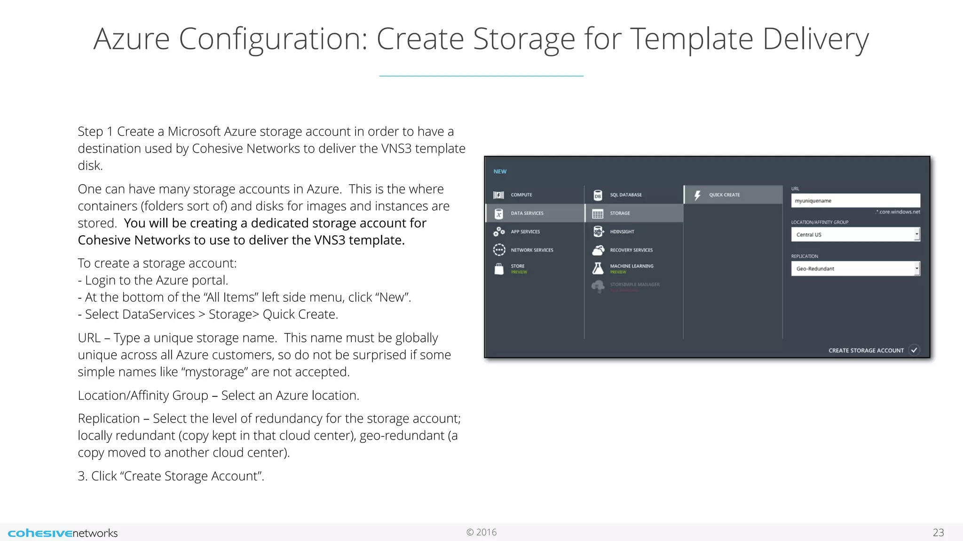Choose StorSimple Manager in the submenu

pos(634,286)
